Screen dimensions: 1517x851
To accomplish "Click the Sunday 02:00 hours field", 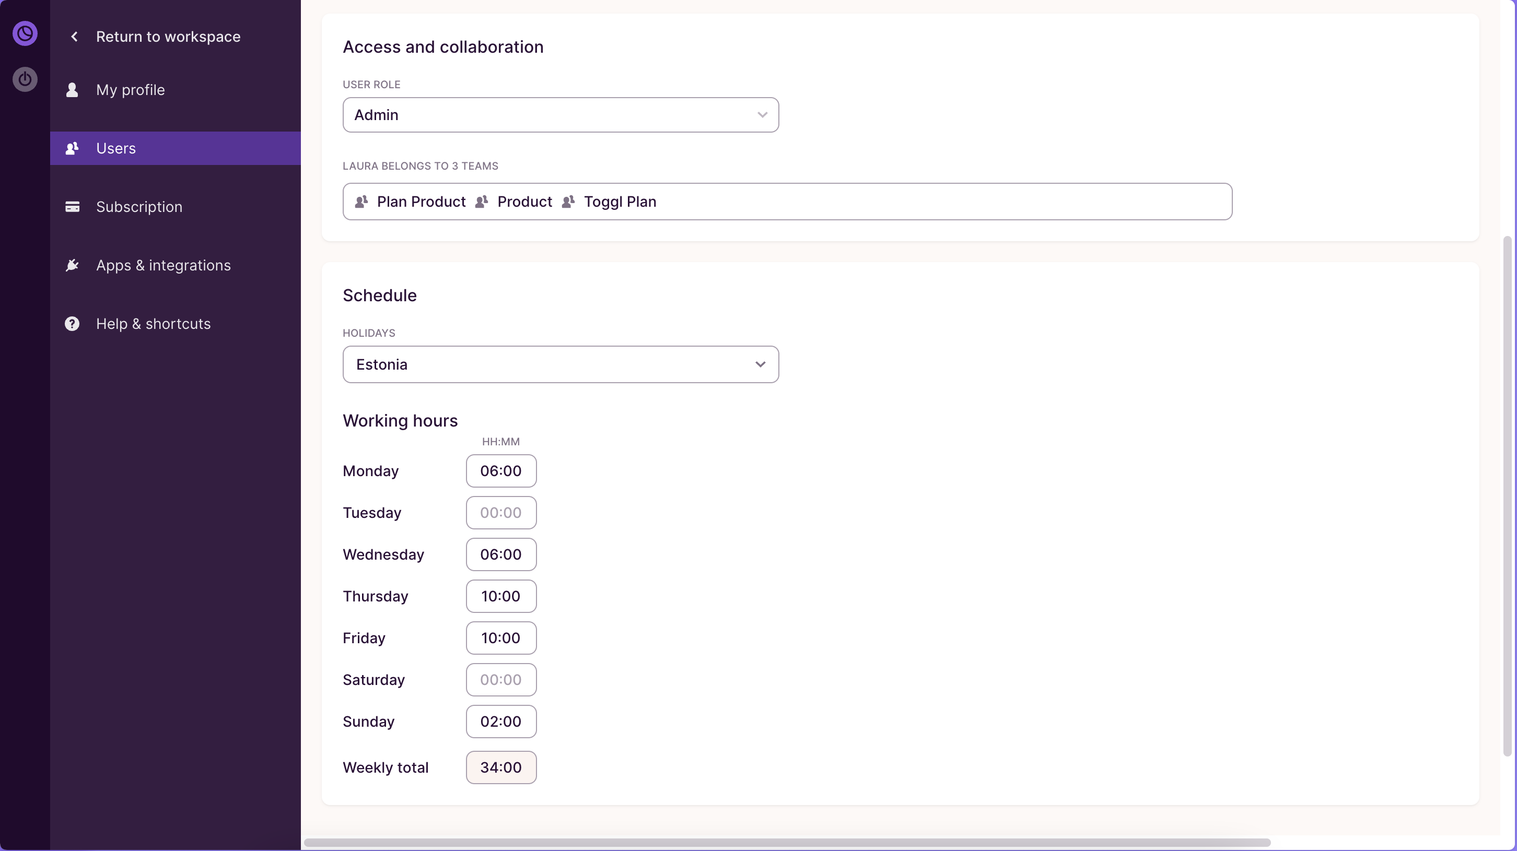I will tap(500, 722).
